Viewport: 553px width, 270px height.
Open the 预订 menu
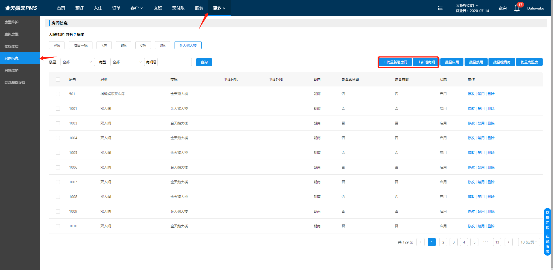pos(79,8)
